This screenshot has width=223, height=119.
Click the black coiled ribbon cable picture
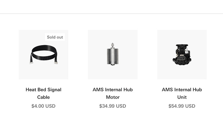44,55
